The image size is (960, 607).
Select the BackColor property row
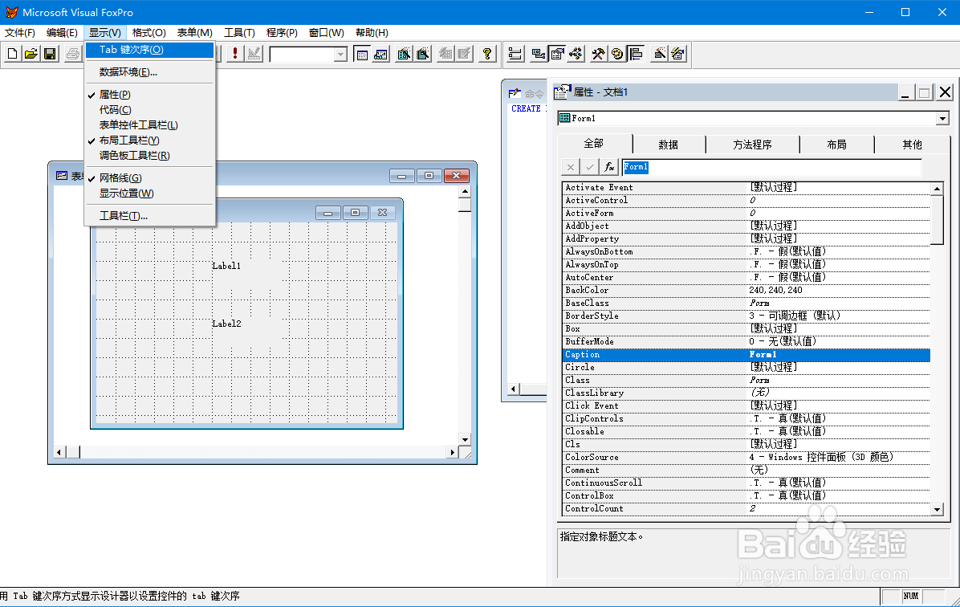click(746, 291)
